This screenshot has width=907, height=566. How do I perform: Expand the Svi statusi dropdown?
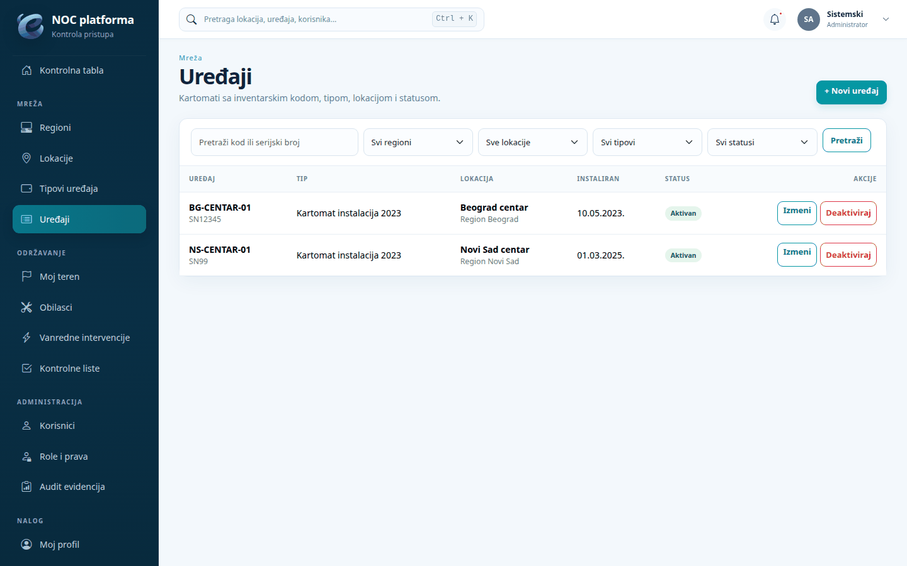[762, 142]
